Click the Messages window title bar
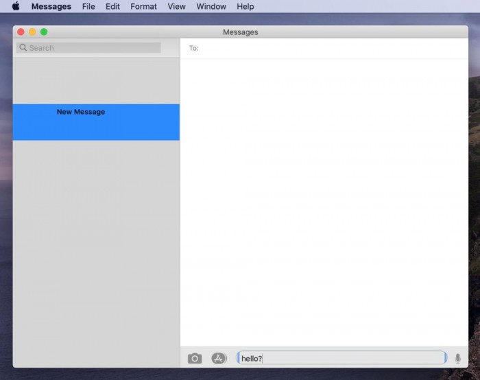Image resolution: width=480 pixels, height=380 pixels. click(x=240, y=32)
